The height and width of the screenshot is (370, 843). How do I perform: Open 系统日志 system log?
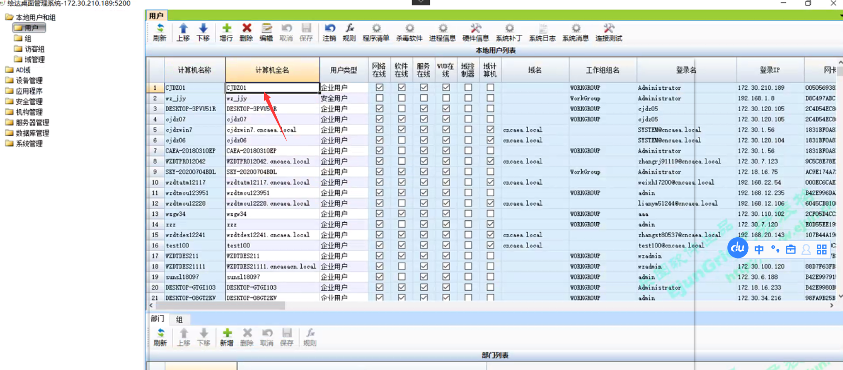tap(542, 32)
